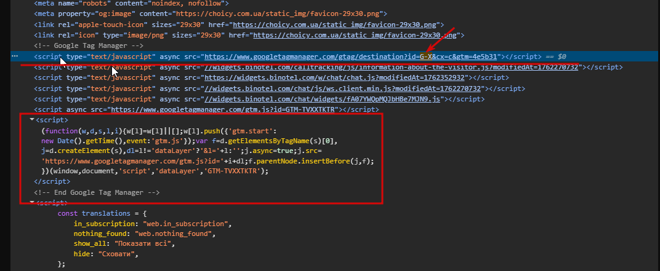The image size is (660, 271).
Task: Click the == $0 marker on selected row
Action: coord(555,57)
